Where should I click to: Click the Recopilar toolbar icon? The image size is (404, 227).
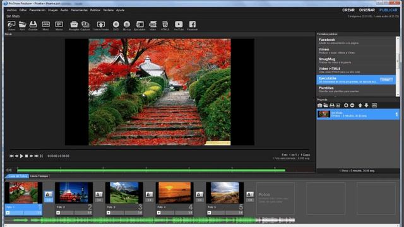[74, 25]
